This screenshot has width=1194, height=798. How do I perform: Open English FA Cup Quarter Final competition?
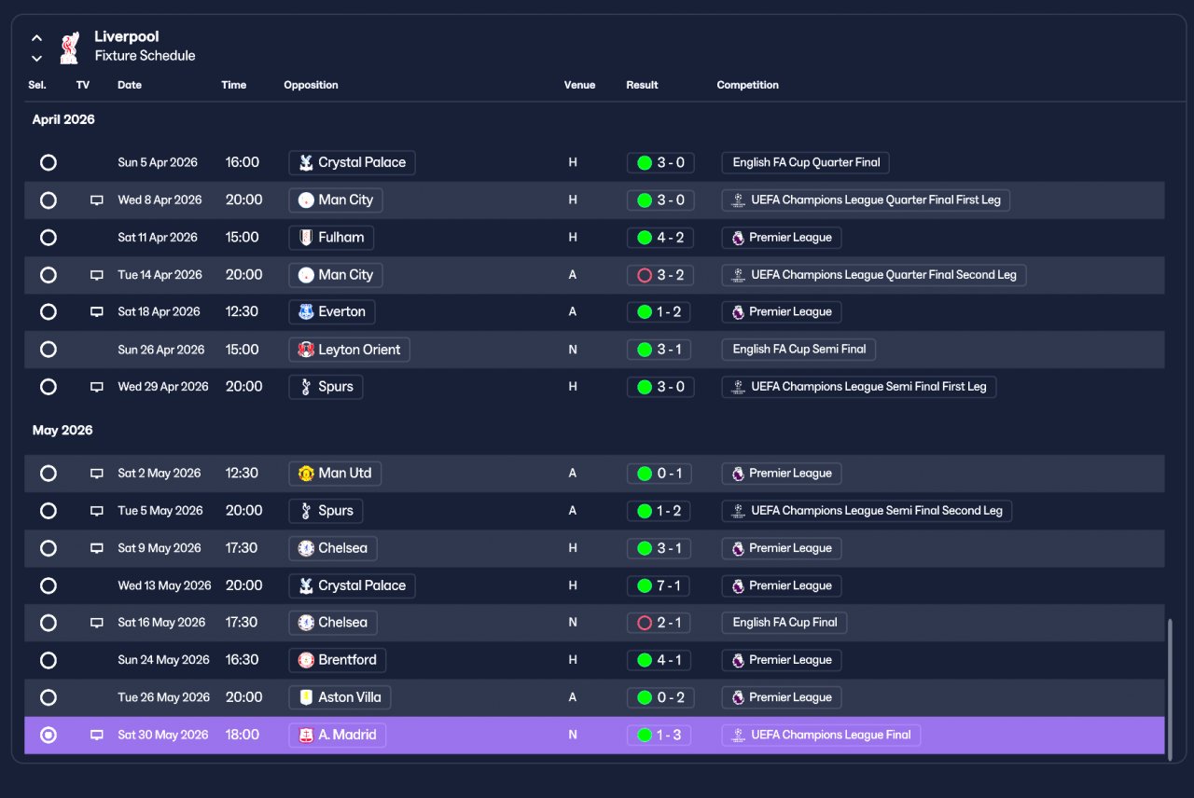click(806, 162)
